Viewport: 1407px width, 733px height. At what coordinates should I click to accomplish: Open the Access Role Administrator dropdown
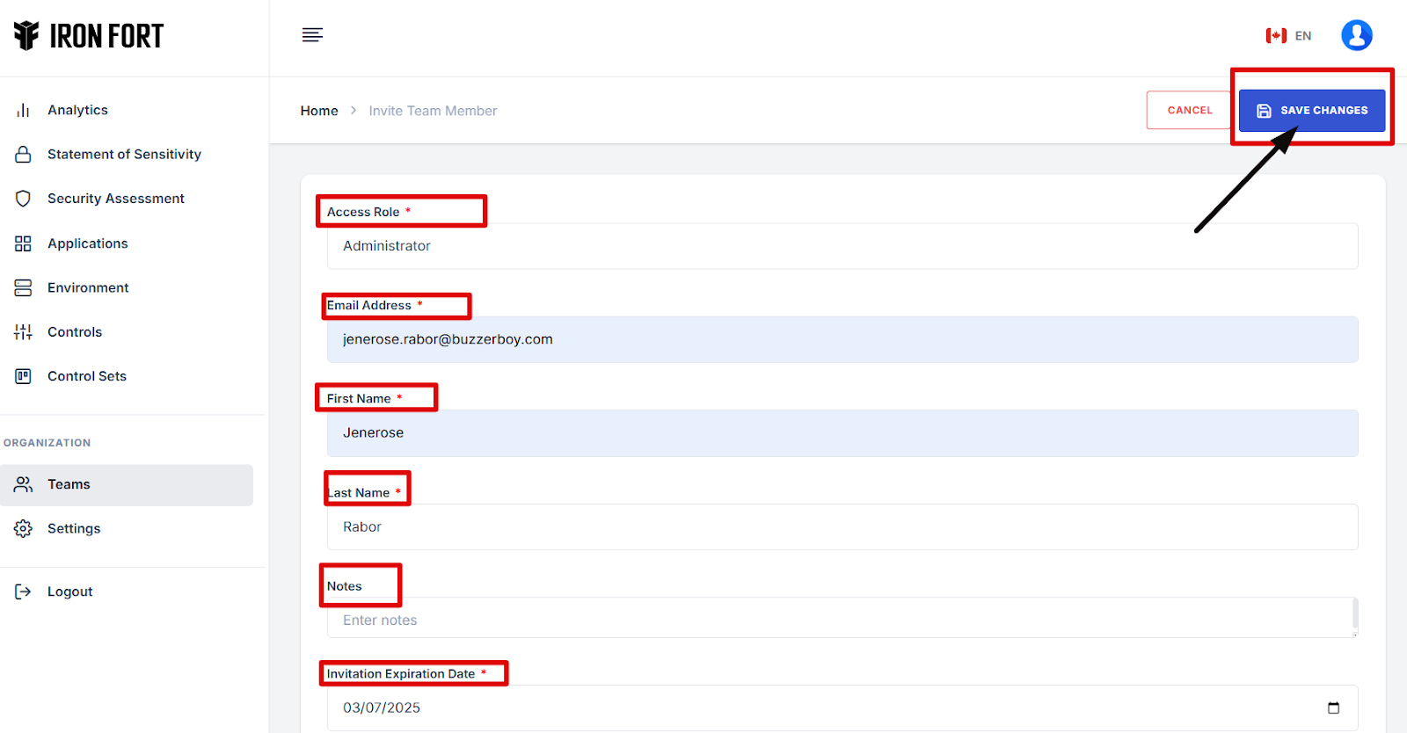click(842, 246)
